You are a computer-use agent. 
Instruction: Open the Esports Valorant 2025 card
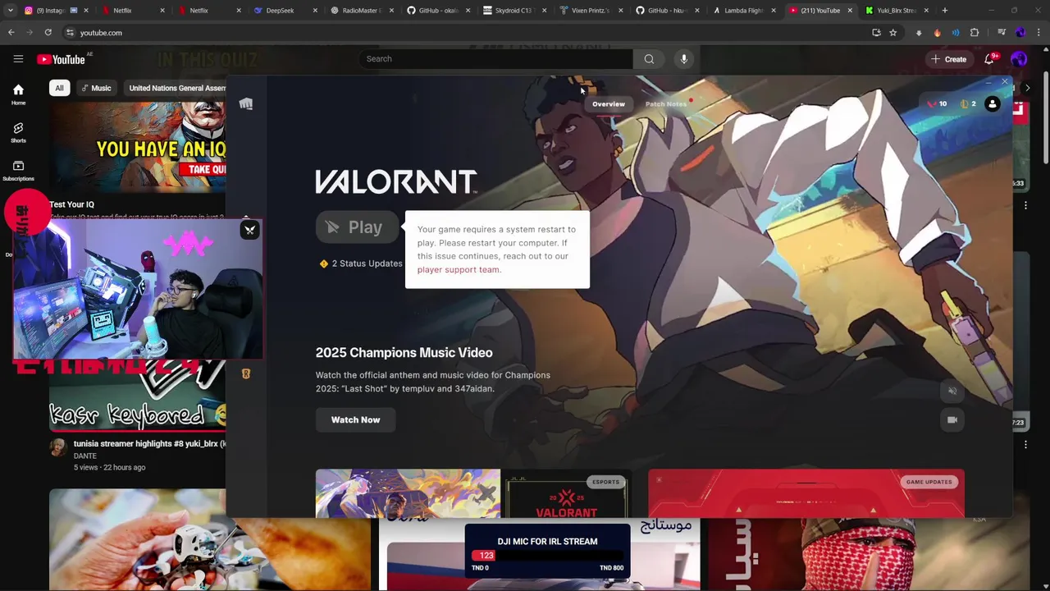click(566, 494)
